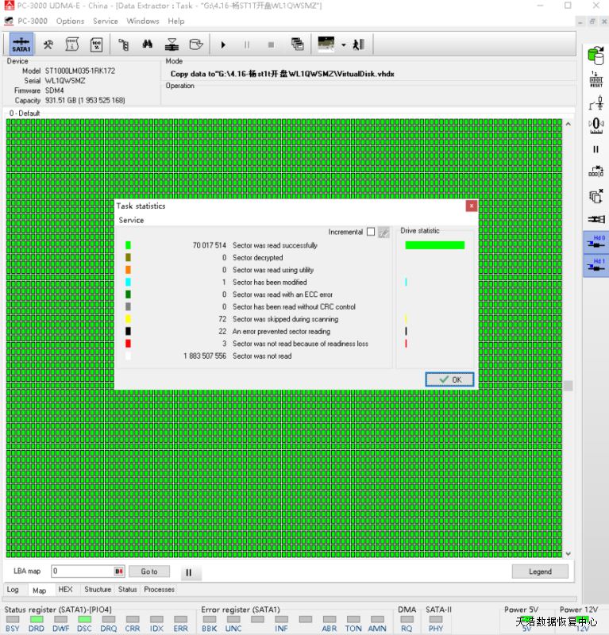Click the green database copy icon
Image resolution: width=609 pixels, height=635 pixels.
[x=596, y=55]
